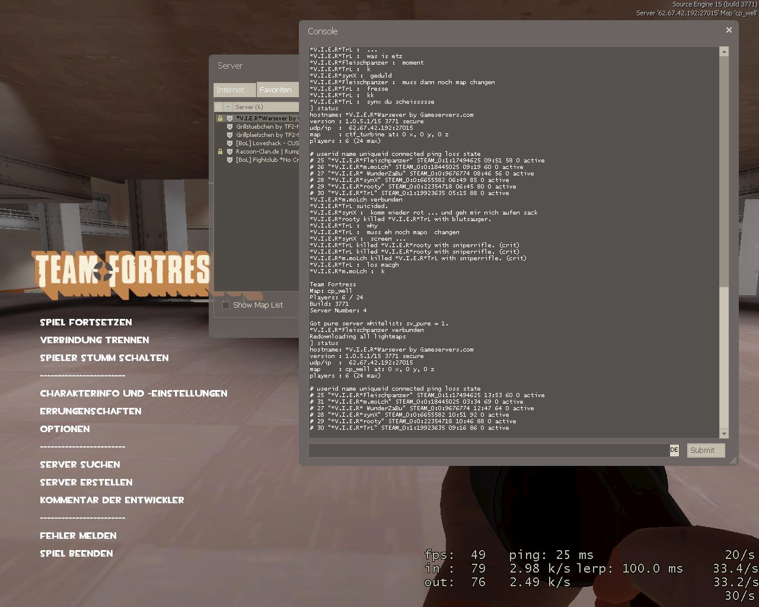Click the 'map : ctf_turbine' console line
Image resolution: width=759 pixels, height=607 pixels.
[379, 134]
